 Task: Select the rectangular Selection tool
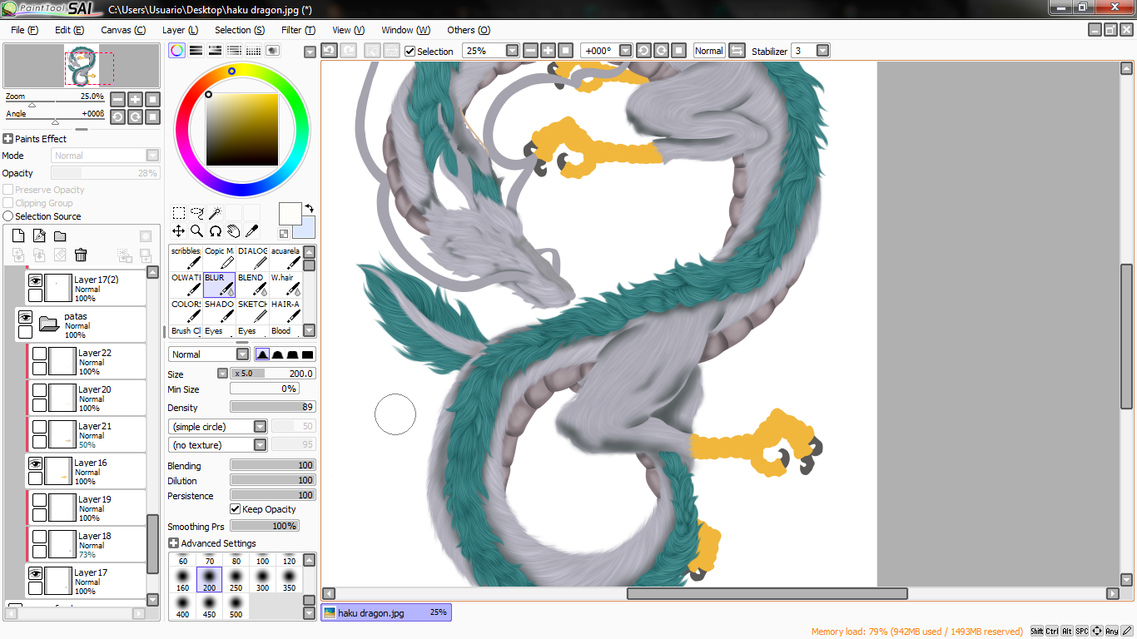[x=178, y=213]
